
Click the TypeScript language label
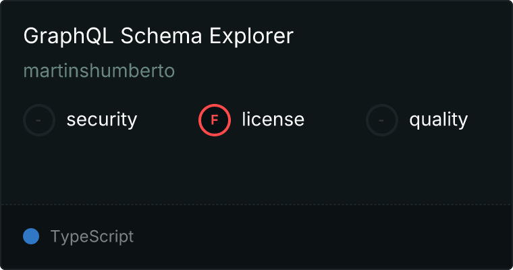[x=92, y=237]
